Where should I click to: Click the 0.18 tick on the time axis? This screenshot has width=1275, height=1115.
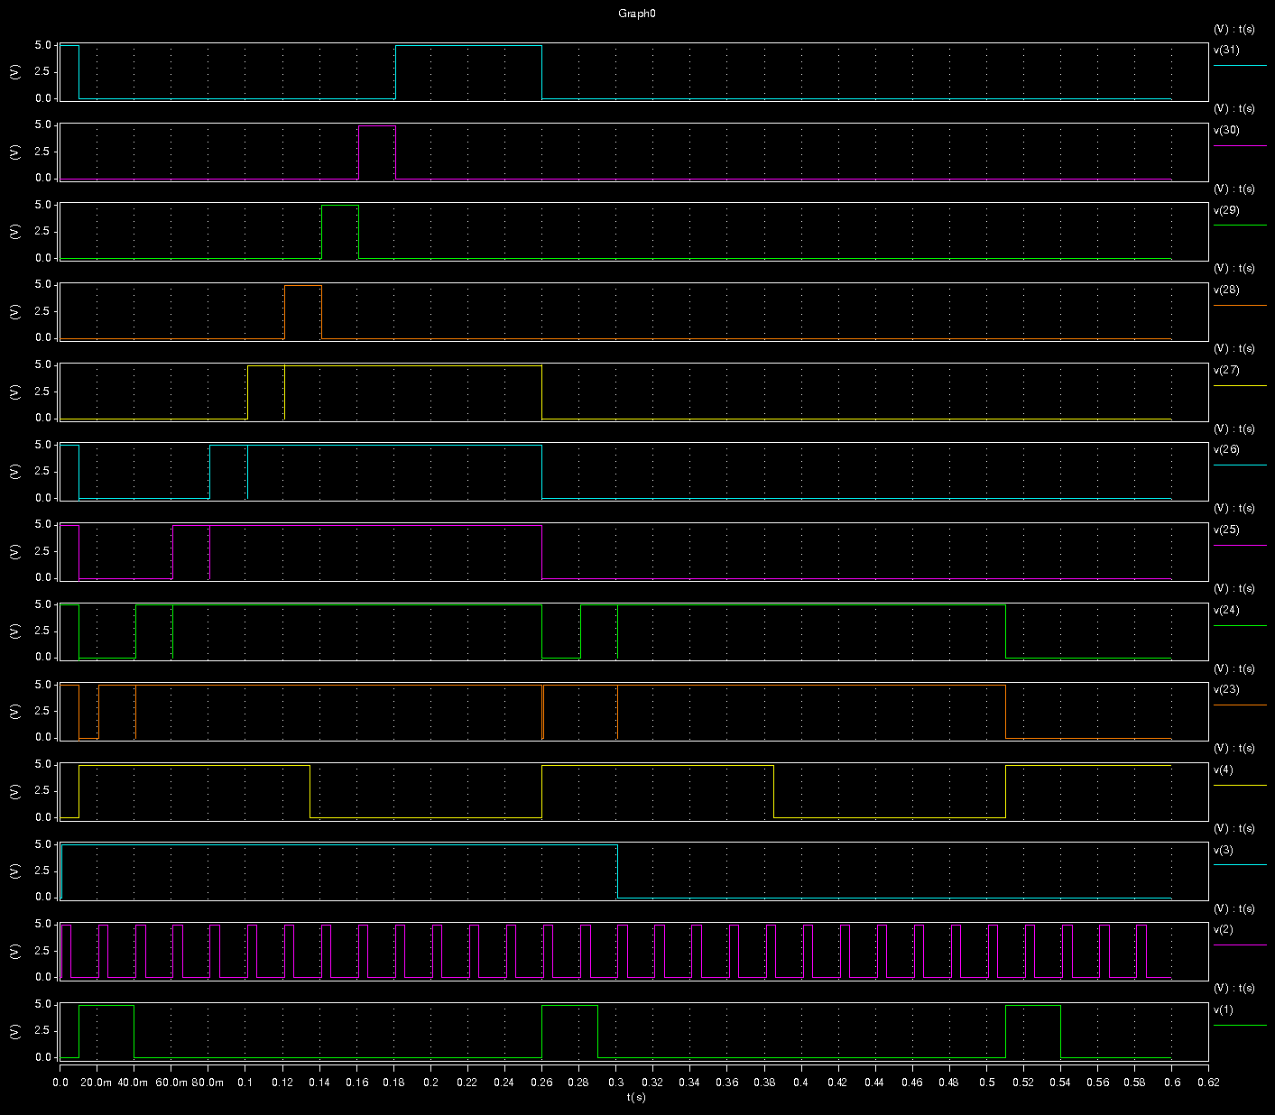[x=393, y=1082]
